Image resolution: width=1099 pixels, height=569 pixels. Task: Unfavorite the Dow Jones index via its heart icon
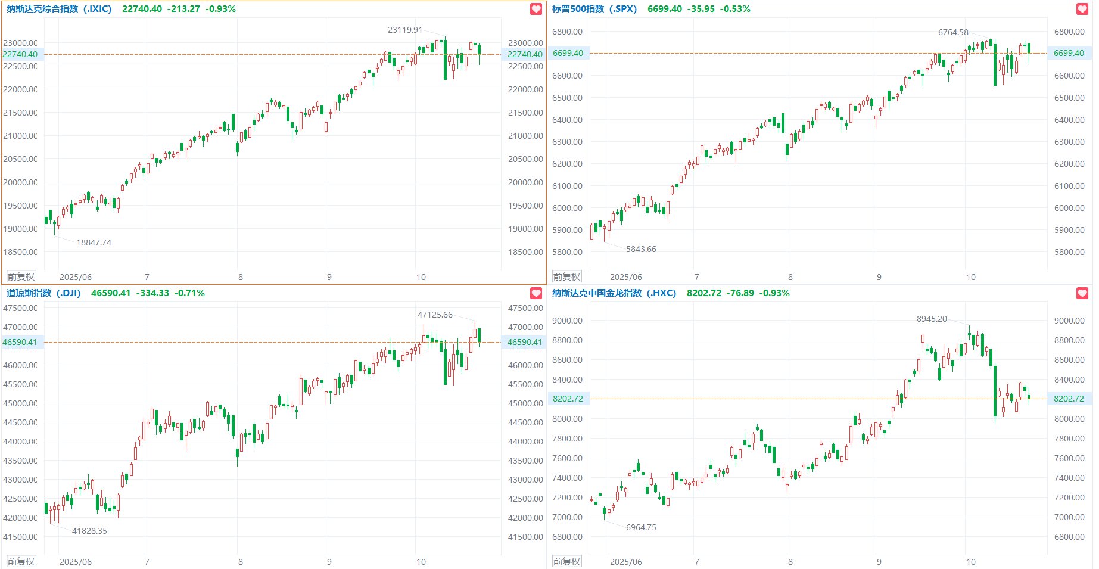pos(536,293)
